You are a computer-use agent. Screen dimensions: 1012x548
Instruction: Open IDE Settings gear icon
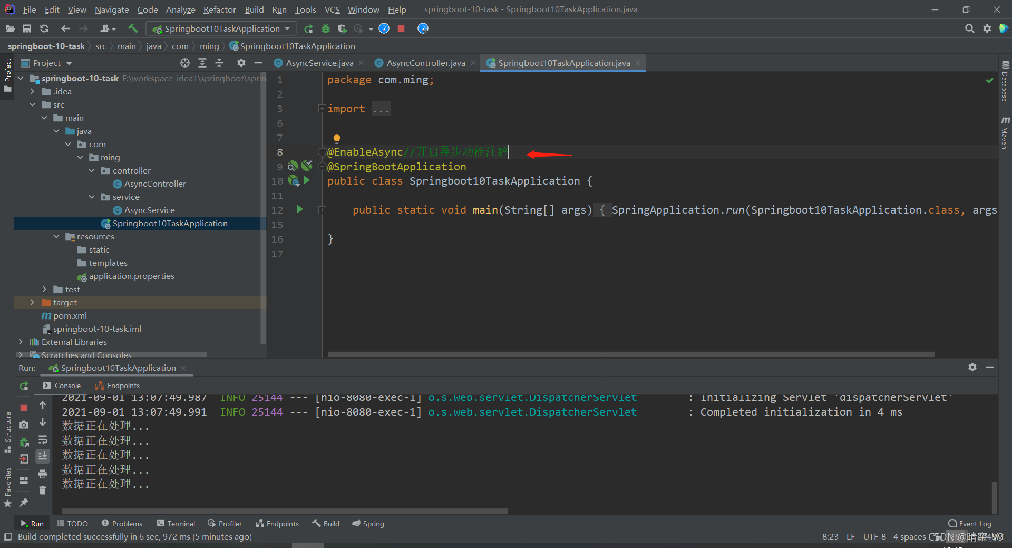pos(987,29)
